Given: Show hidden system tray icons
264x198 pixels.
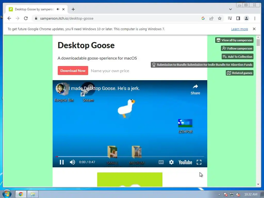Looking at the screenshot, I should [x=219, y=194].
